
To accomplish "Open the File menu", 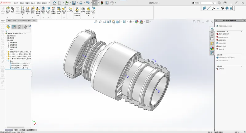I will (x=16, y=3).
